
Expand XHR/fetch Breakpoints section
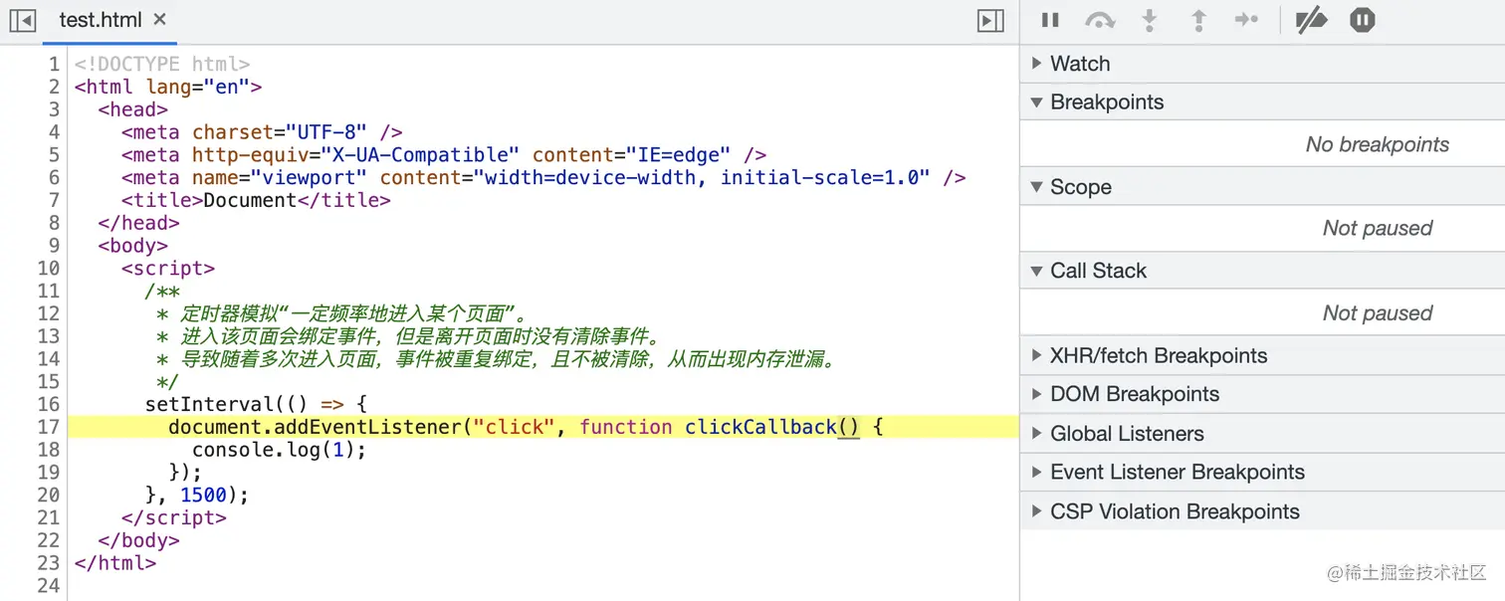(1262, 356)
